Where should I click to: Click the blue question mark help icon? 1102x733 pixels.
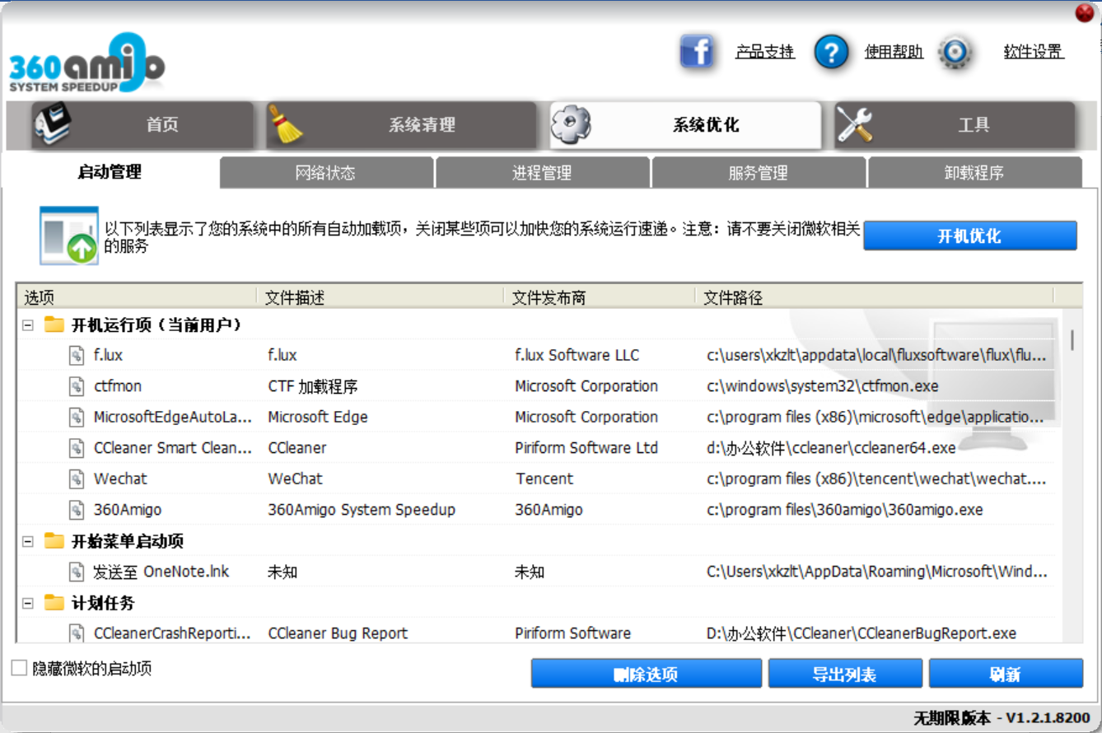tap(831, 53)
